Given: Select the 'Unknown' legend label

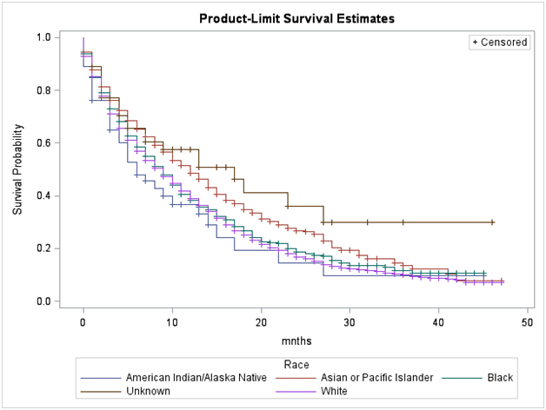Looking at the screenshot, I should point(147,391).
